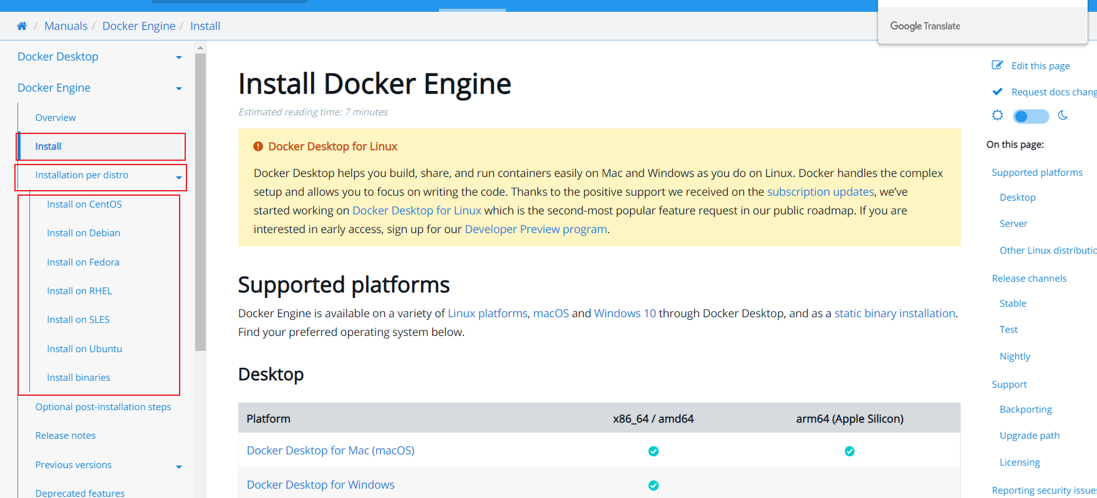This screenshot has height=498, width=1097.
Task: Open Docker Desktop for Windows
Action: (321, 485)
